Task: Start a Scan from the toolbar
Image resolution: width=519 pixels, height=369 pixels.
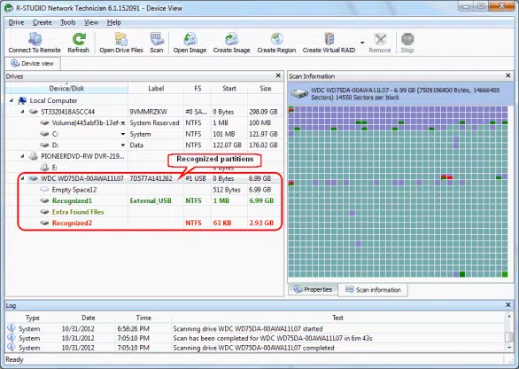Action: pyautogui.click(x=156, y=43)
